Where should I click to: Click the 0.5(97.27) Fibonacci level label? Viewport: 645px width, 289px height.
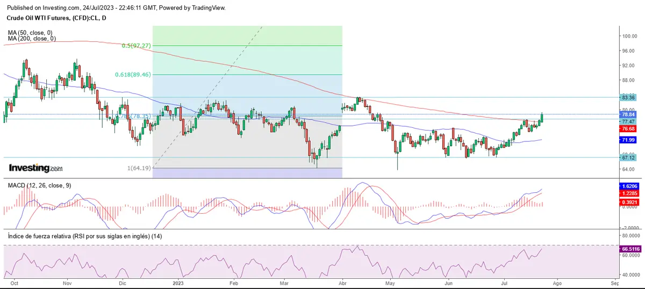coord(136,46)
